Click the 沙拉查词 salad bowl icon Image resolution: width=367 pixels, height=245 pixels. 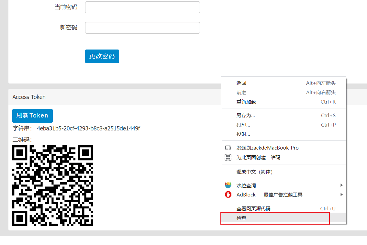[228, 185]
